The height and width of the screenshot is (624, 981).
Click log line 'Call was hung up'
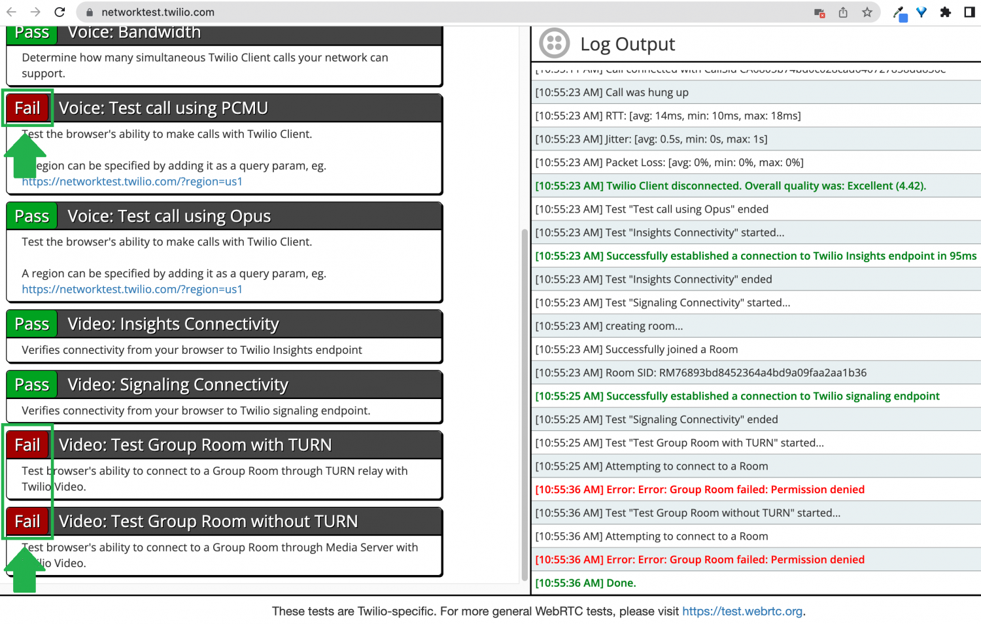pos(756,92)
